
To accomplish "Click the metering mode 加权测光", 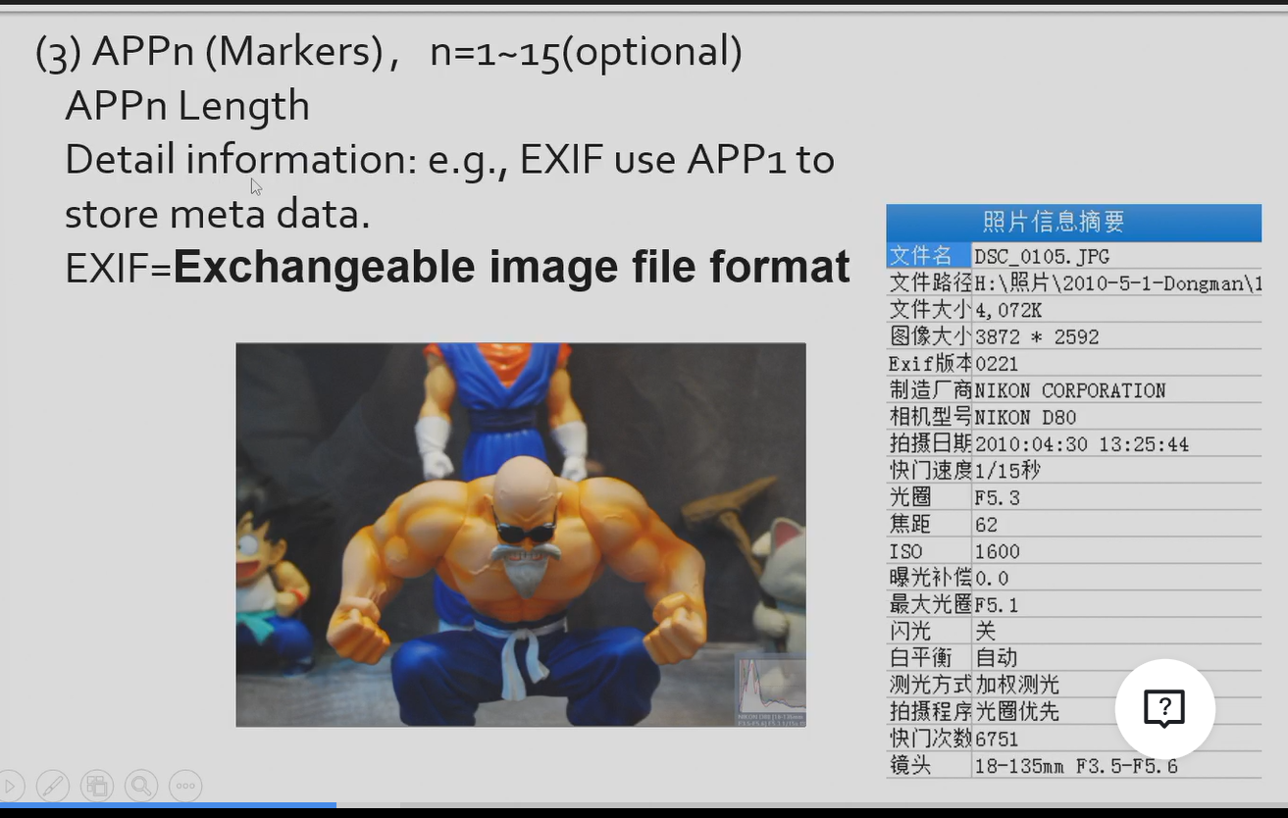I will [x=1017, y=685].
